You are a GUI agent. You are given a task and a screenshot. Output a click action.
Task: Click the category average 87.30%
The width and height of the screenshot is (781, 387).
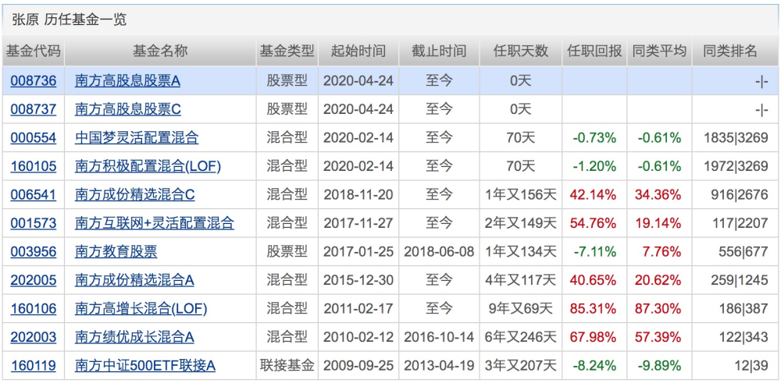[x=659, y=309]
